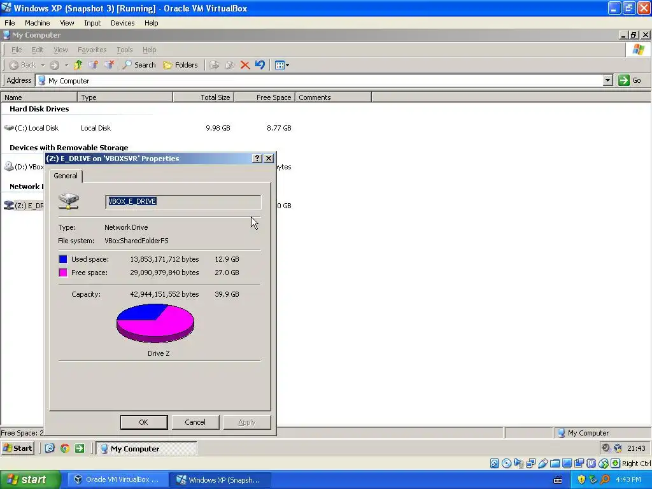
Task: Open the VirtualBox File menu
Action: pos(10,23)
